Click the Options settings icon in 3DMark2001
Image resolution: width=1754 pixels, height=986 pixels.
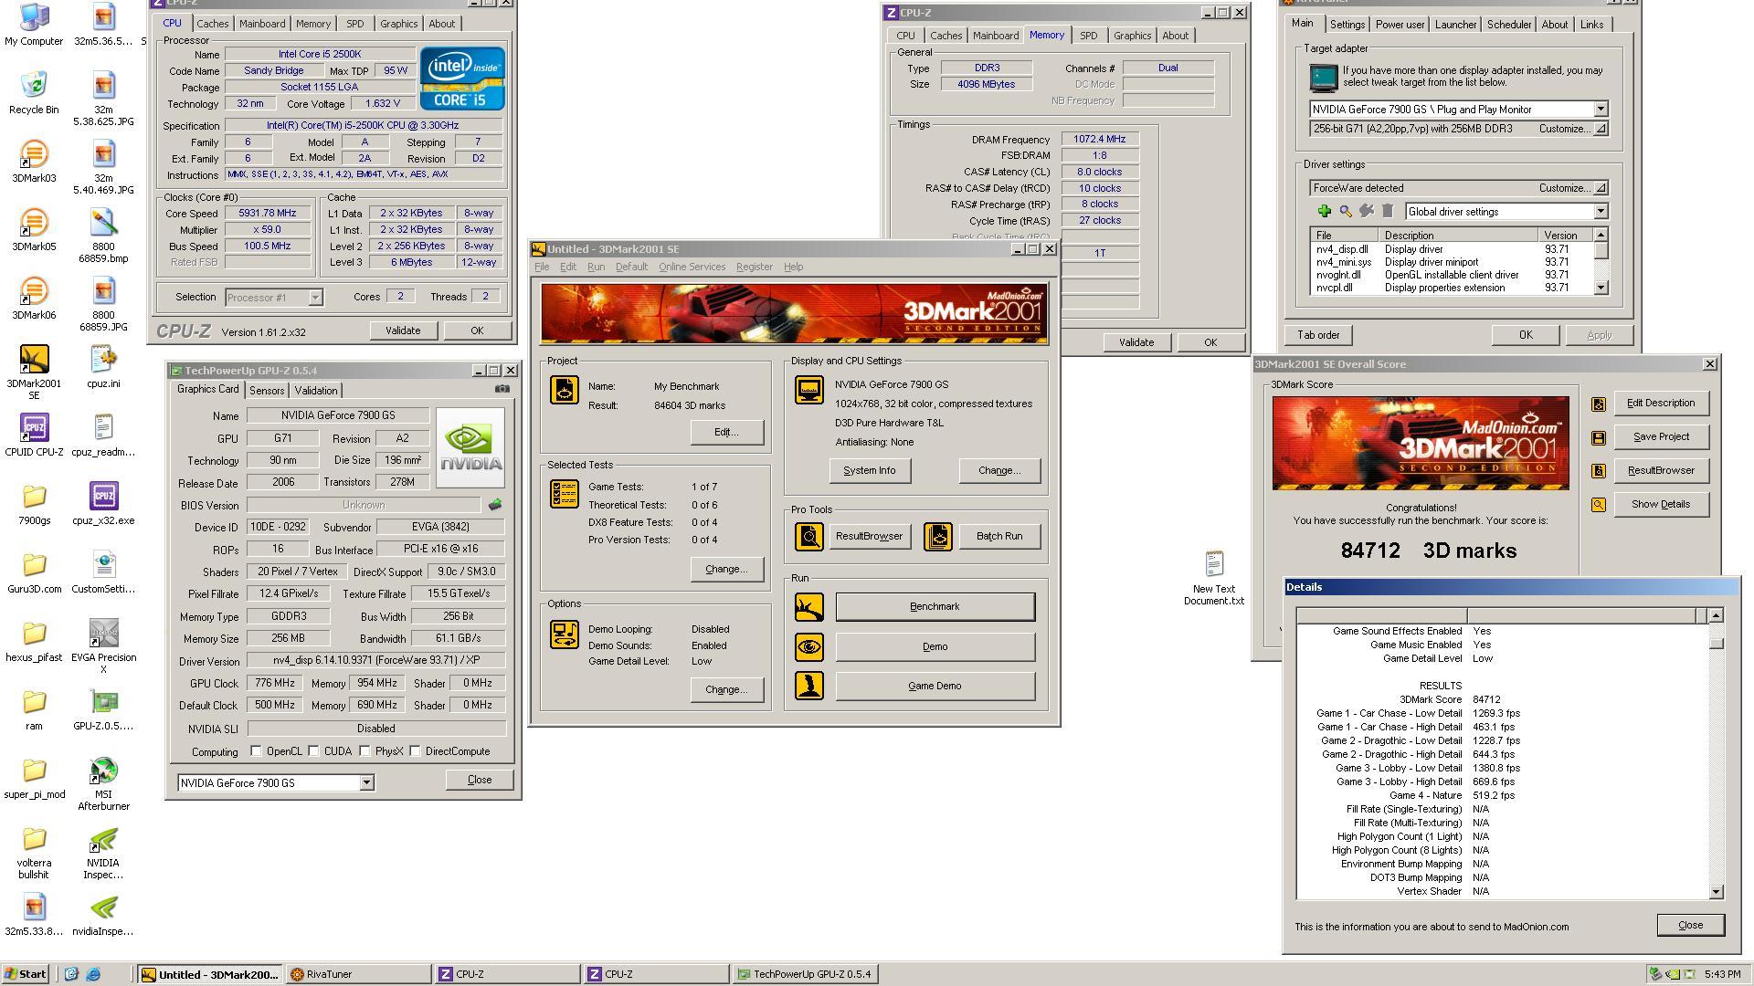pos(565,635)
